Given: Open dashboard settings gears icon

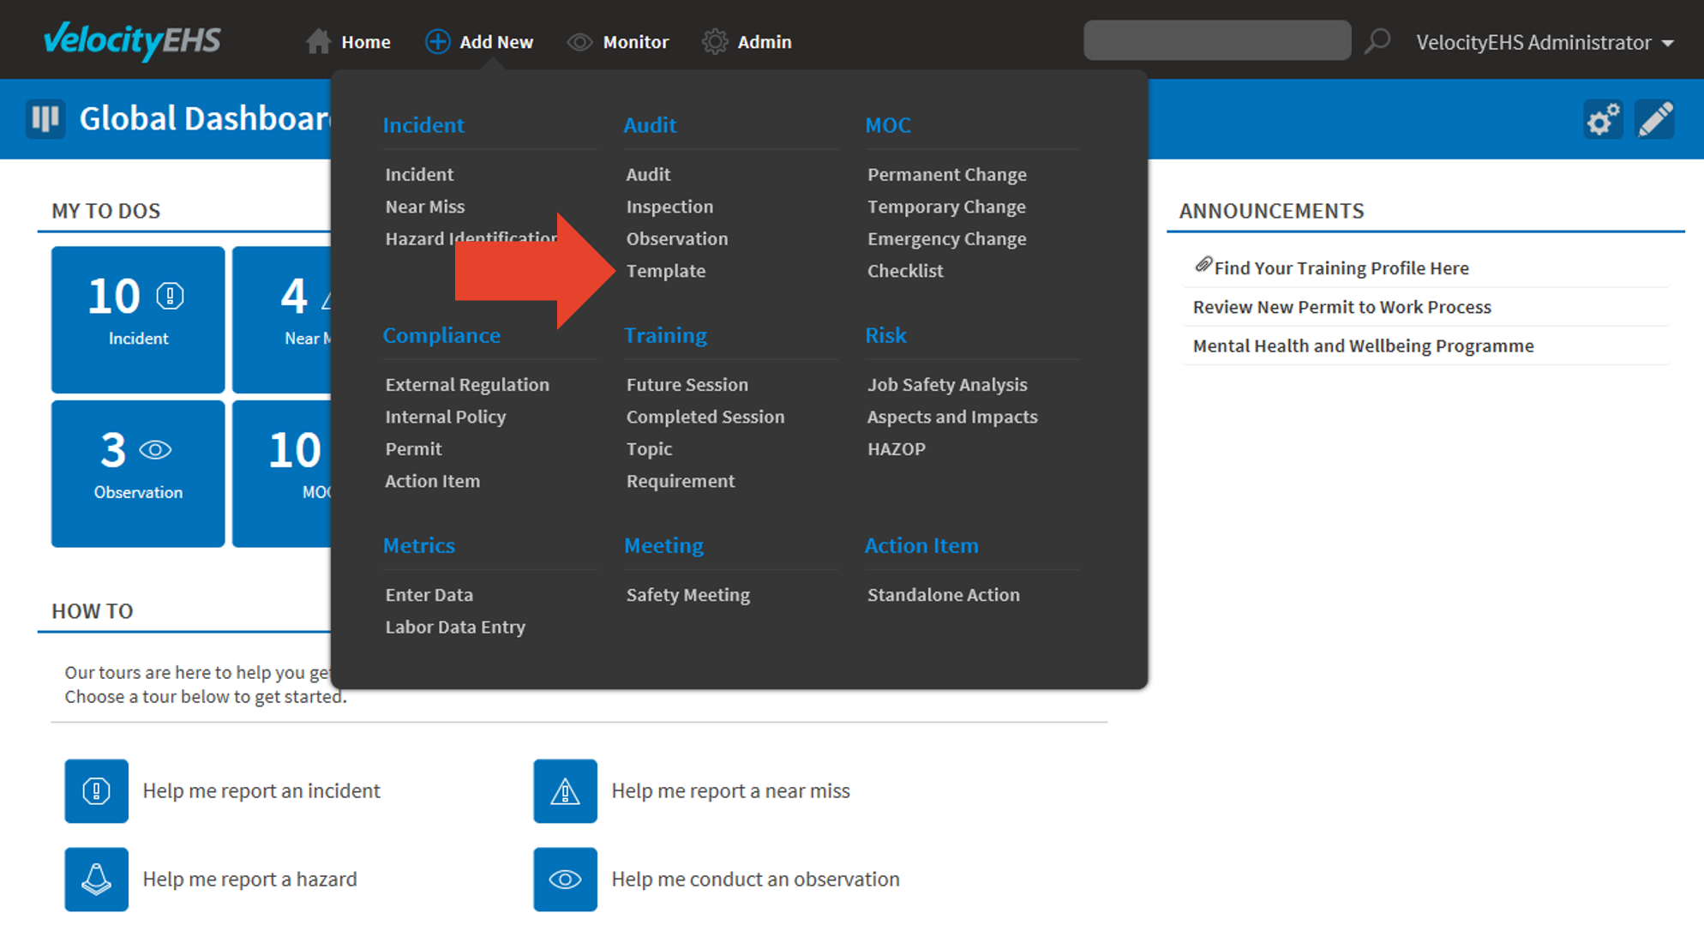Looking at the screenshot, I should tap(1602, 119).
